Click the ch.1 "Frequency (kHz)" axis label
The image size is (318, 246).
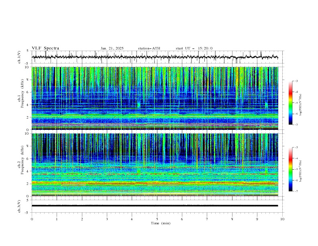pyautogui.click(x=22, y=93)
